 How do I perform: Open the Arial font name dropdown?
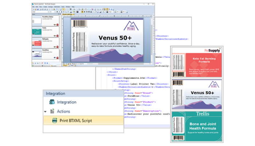coord(47,12)
